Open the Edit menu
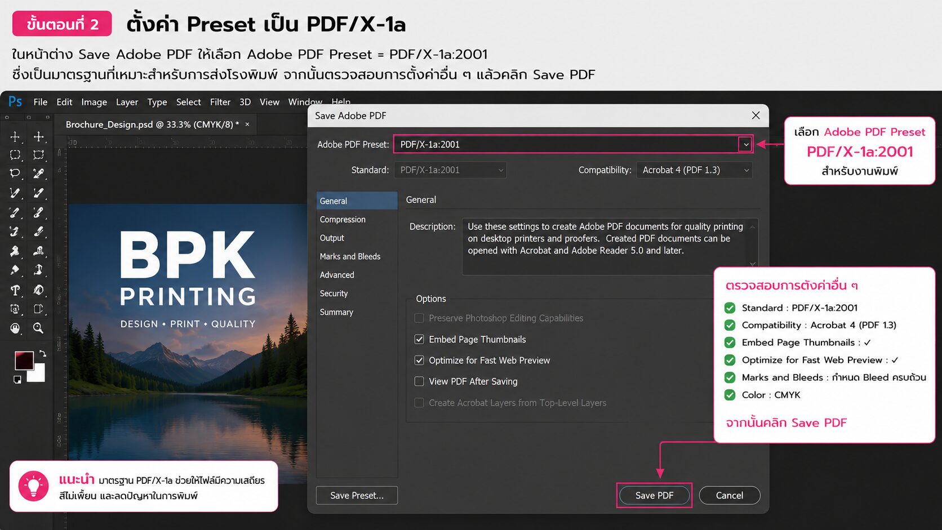The image size is (942, 530). coord(64,102)
